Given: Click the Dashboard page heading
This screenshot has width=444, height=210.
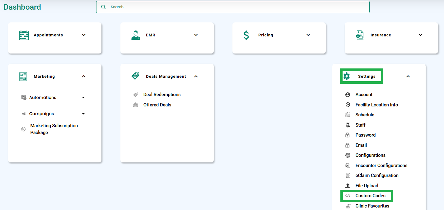Looking at the screenshot, I should tap(22, 7).
